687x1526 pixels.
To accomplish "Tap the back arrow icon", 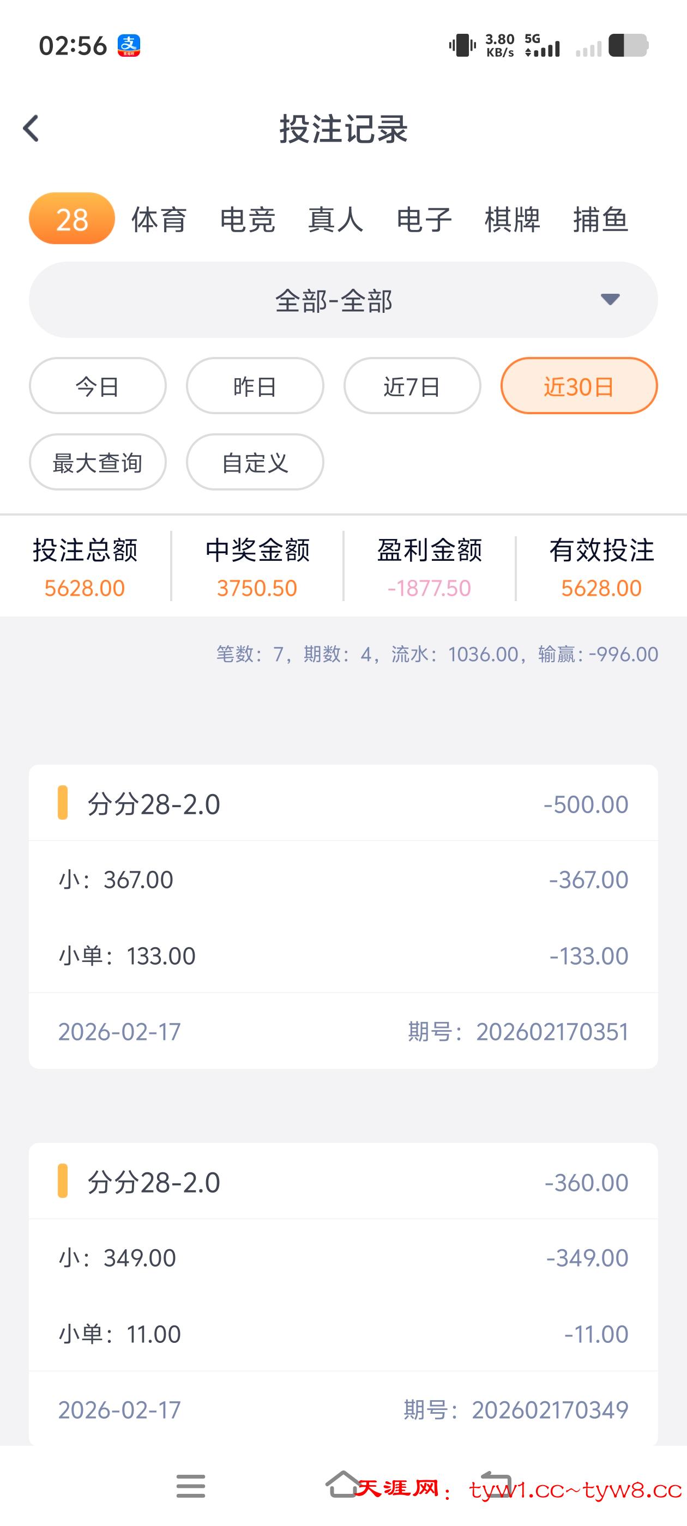I will [31, 129].
